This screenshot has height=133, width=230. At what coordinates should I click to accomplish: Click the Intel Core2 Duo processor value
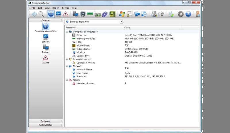coord(148,35)
